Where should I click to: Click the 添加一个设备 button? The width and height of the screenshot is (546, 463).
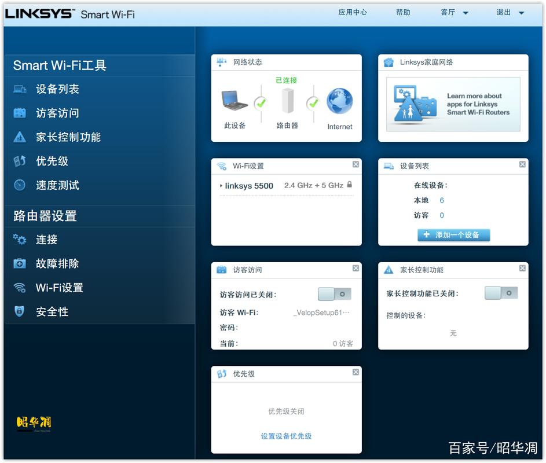tap(453, 234)
